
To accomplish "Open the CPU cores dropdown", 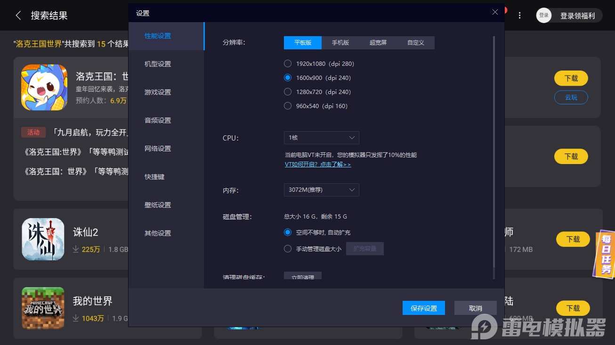I will pyautogui.click(x=321, y=138).
